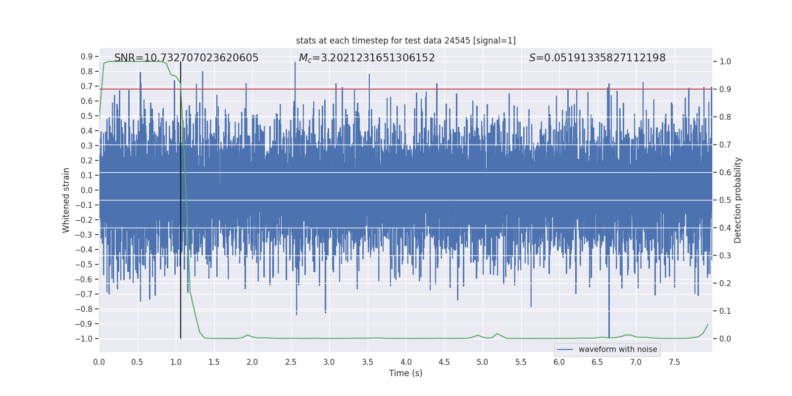792x396 pixels.
Task: Click the −1.0 whitened strain tick label
Action: tap(84, 339)
